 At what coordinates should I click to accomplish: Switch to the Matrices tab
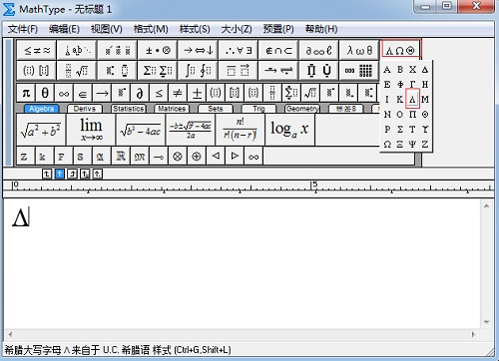172,109
